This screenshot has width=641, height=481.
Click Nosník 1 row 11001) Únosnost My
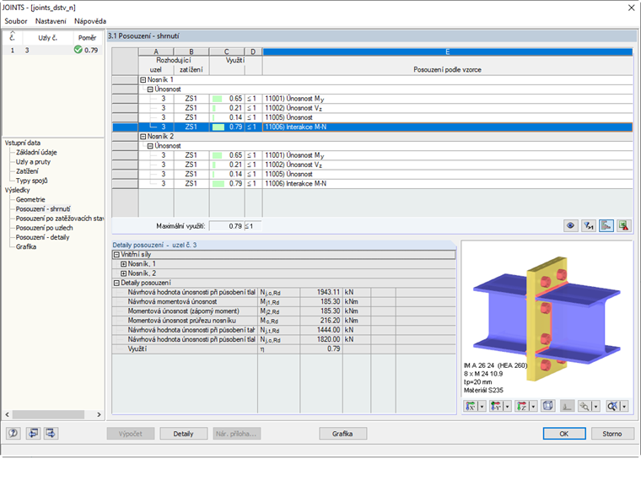click(373, 99)
